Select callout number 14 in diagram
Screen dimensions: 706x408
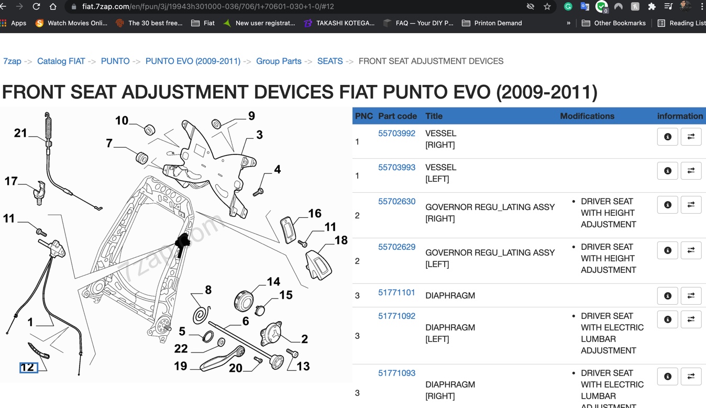tap(273, 282)
